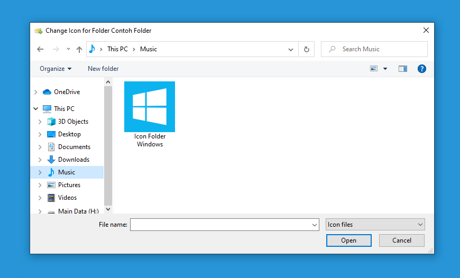Viewport: 460px width, 278px height.
Task: Click the music note icon in address bar
Action: tap(92, 49)
